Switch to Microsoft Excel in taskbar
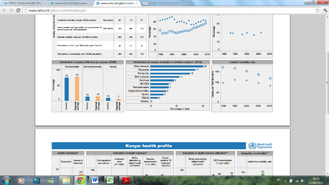This screenshot has height=185, width=329. [110, 180]
